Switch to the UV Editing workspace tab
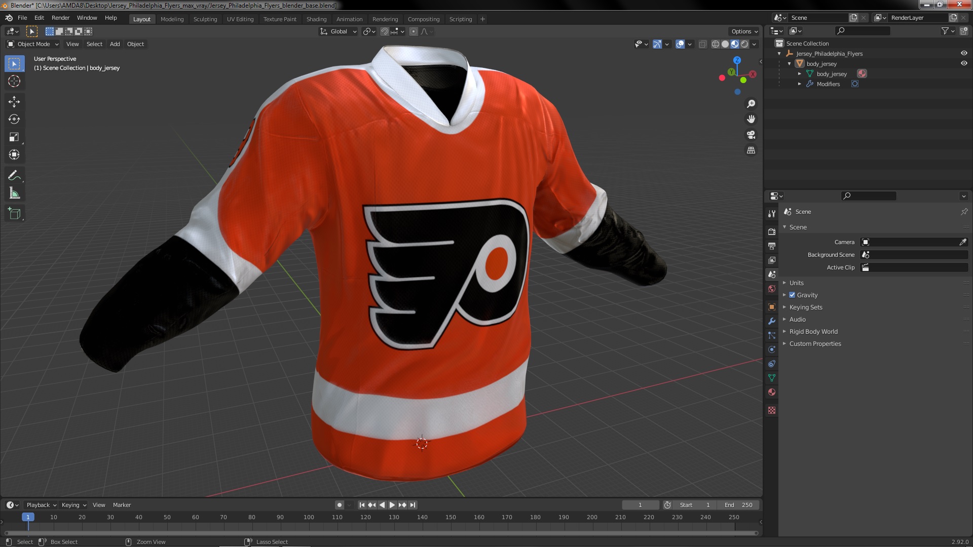Viewport: 973px width, 547px height. pos(240,19)
